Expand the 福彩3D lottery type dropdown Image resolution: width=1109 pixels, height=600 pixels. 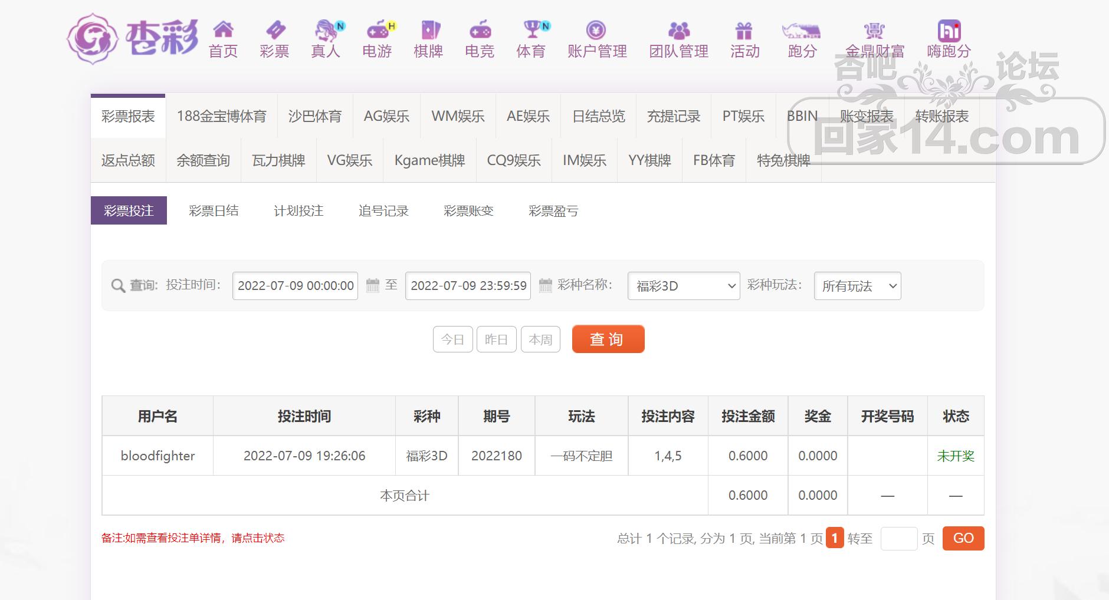tap(684, 286)
